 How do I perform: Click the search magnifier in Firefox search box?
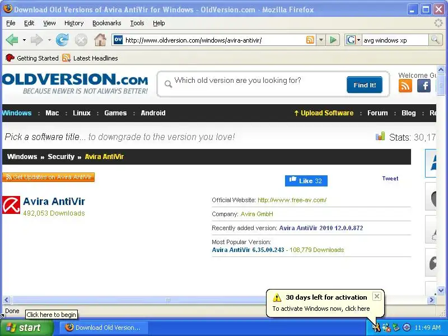pos(435,40)
